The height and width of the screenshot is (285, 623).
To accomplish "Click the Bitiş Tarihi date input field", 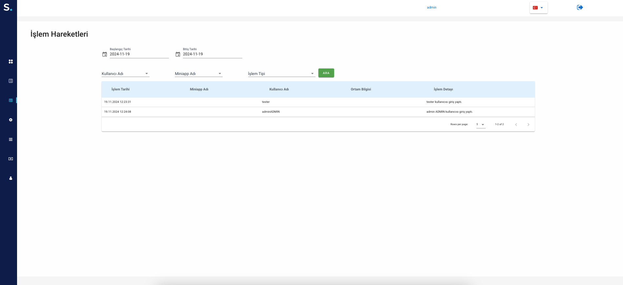I will 212,54.
